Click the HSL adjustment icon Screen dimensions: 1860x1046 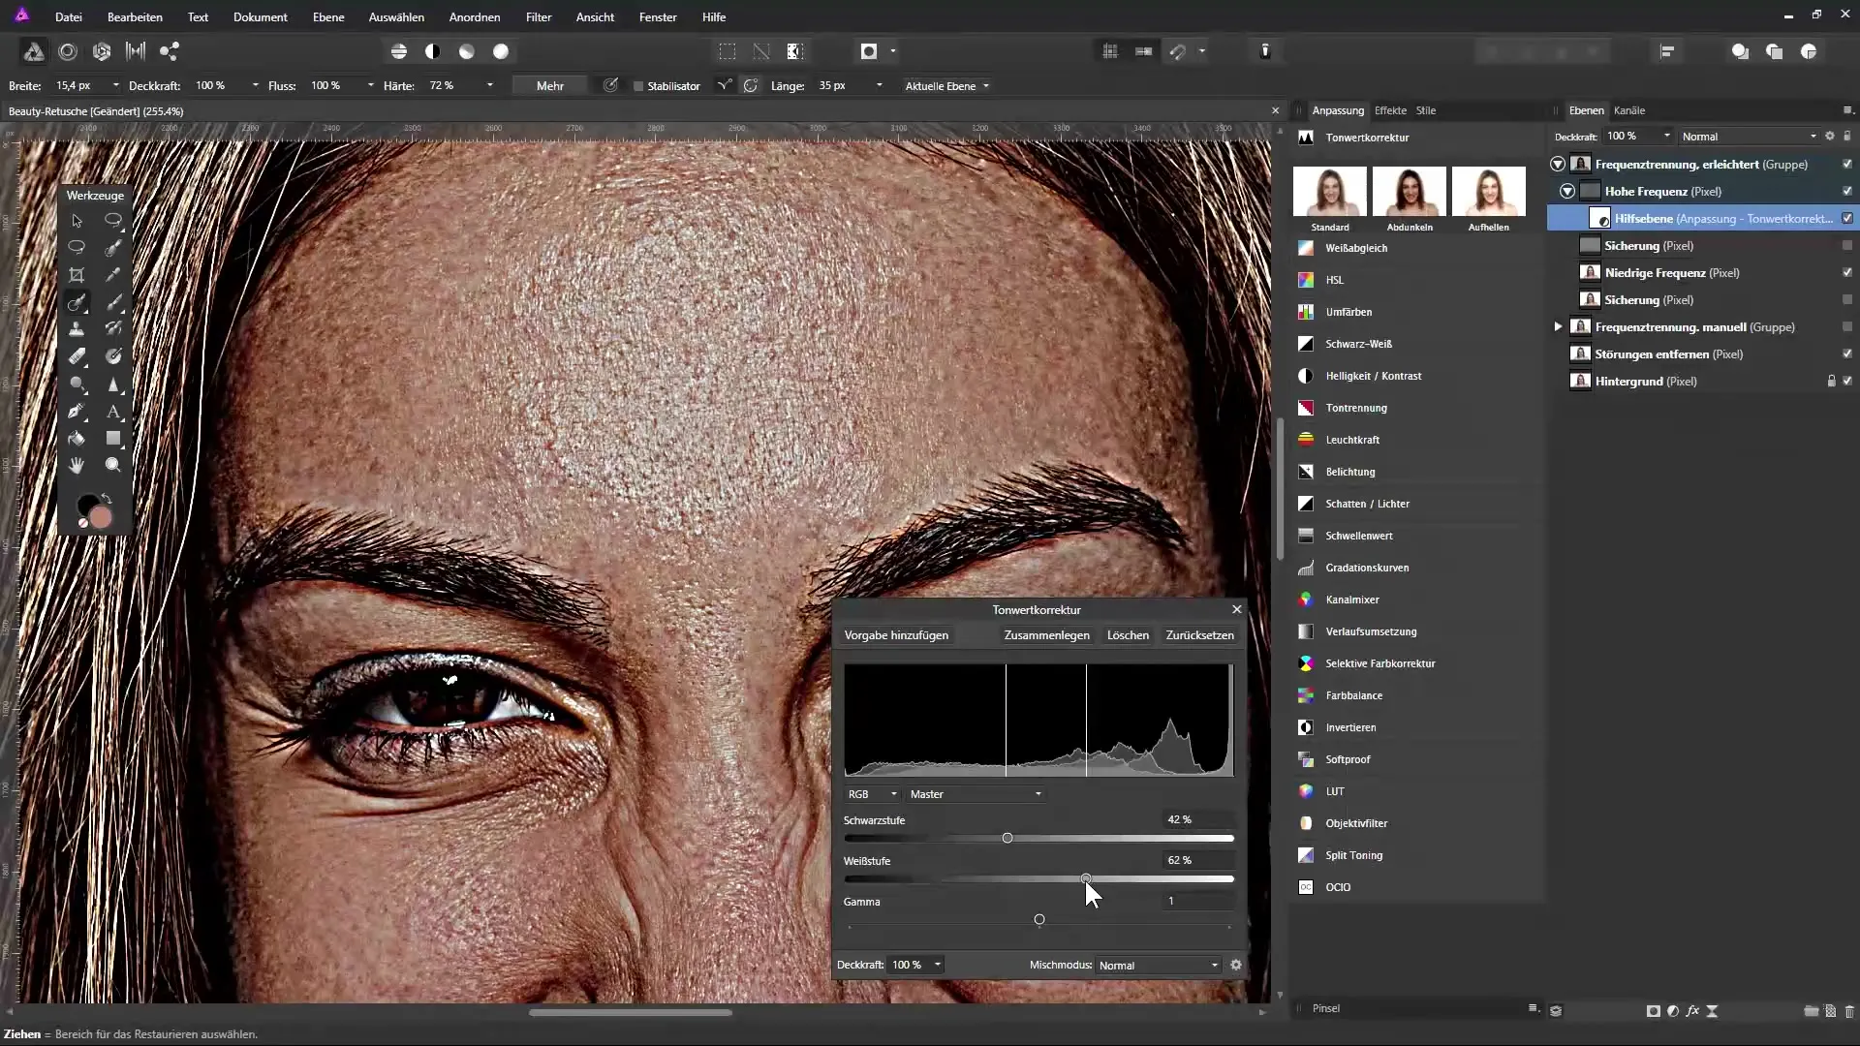coord(1306,280)
